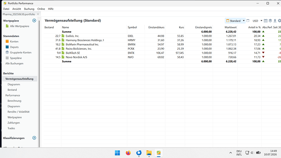The height and width of the screenshot is (158, 281).
Task: Close the Pharma_20250630.portfolio tab
Action: pyautogui.click(x=38, y=14)
